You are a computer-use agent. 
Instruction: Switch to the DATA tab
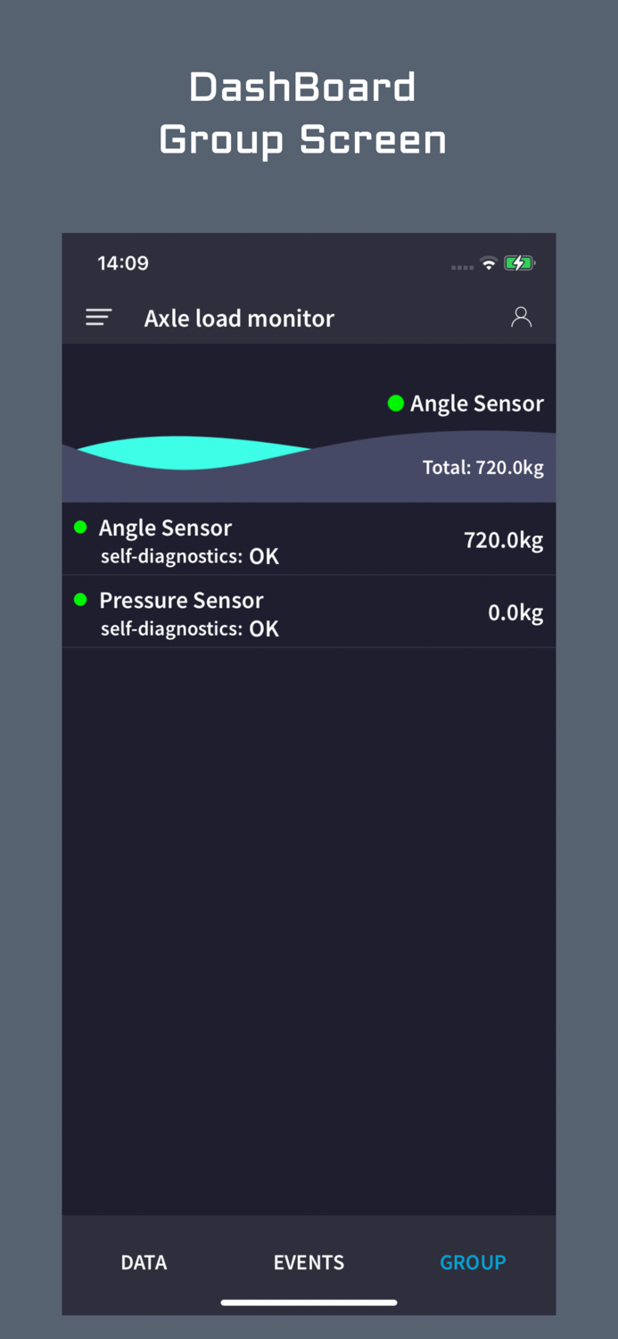pos(143,1262)
